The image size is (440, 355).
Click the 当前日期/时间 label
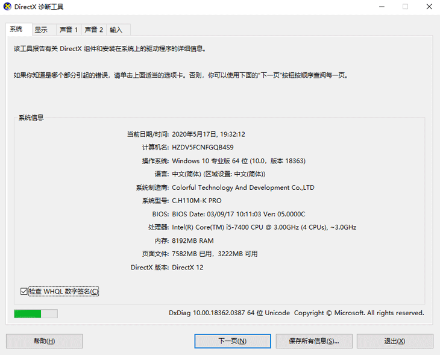click(148, 134)
